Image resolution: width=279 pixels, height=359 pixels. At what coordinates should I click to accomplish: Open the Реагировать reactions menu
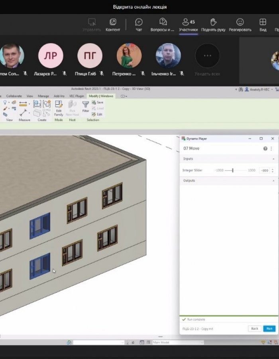click(240, 25)
